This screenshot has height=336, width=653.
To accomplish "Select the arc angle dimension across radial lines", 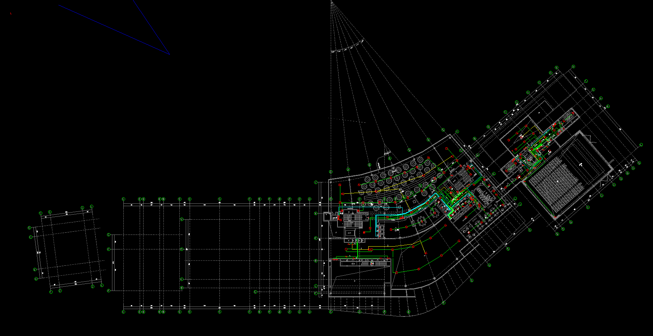I will click(347, 48).
